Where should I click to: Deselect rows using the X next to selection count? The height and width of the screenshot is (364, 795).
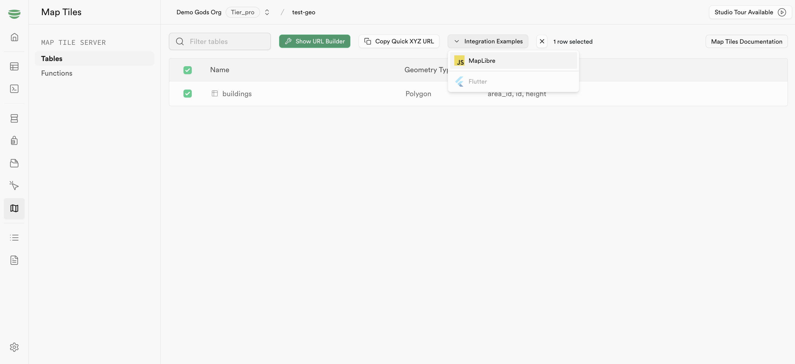pos(542,41)
